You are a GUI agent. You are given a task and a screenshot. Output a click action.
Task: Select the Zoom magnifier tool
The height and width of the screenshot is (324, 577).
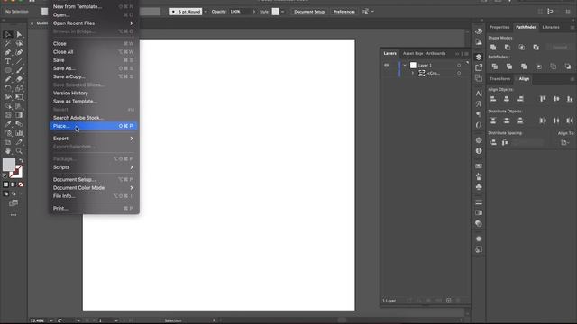pos(19,151)
